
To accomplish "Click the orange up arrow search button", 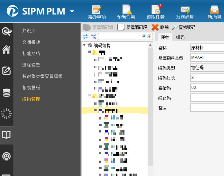I will pyautogui.click(x=149, y=36).
